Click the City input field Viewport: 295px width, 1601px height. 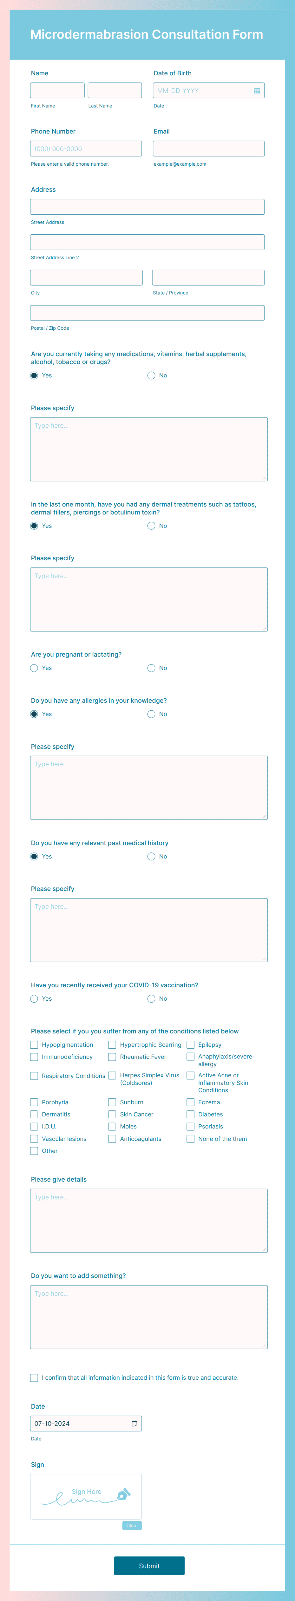coord(86,277)
